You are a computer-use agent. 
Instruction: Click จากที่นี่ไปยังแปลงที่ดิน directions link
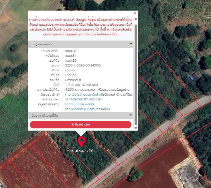pos(80,104)
